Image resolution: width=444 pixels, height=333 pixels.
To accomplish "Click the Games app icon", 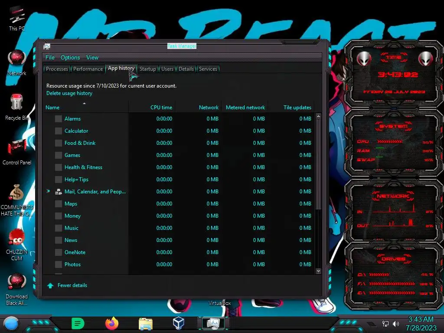I will point(59,155).
